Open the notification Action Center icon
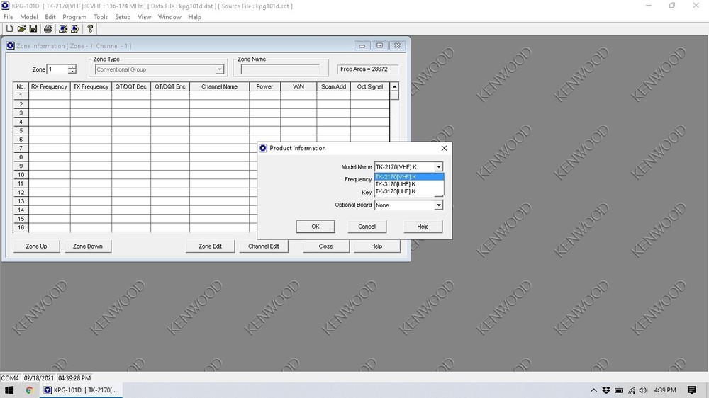The image size is (709, 398). 692,390
